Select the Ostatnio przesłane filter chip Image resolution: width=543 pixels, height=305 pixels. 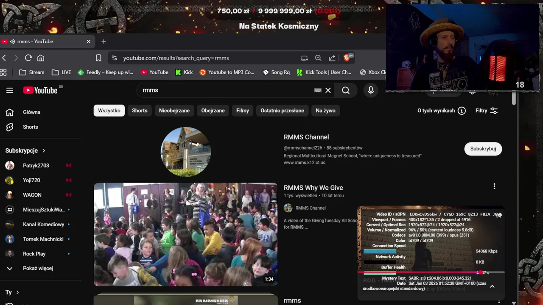(x=282, y=111)
